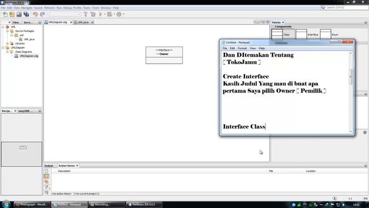Click the Location column header
The height and width of the screenshot is (208, 369).
pos(311,171)
